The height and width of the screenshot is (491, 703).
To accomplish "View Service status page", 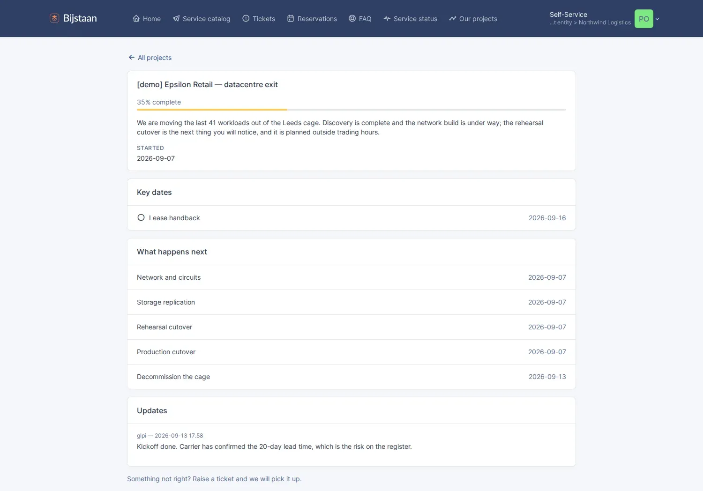I will [411, 19].
